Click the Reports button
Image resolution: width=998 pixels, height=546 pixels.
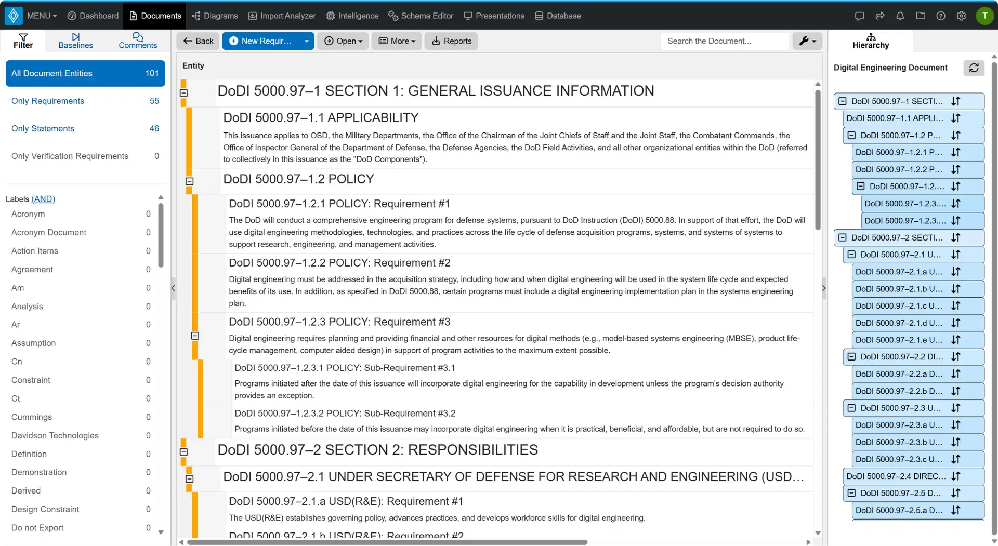point(451,41)
